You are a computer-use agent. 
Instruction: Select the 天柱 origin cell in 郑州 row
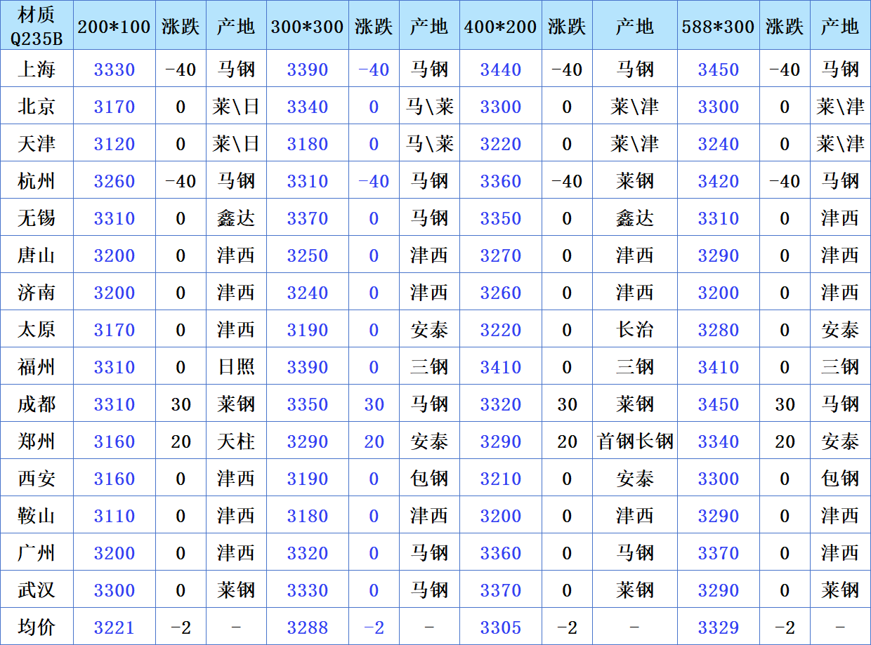pyautogui.click(x=236, y=441)
